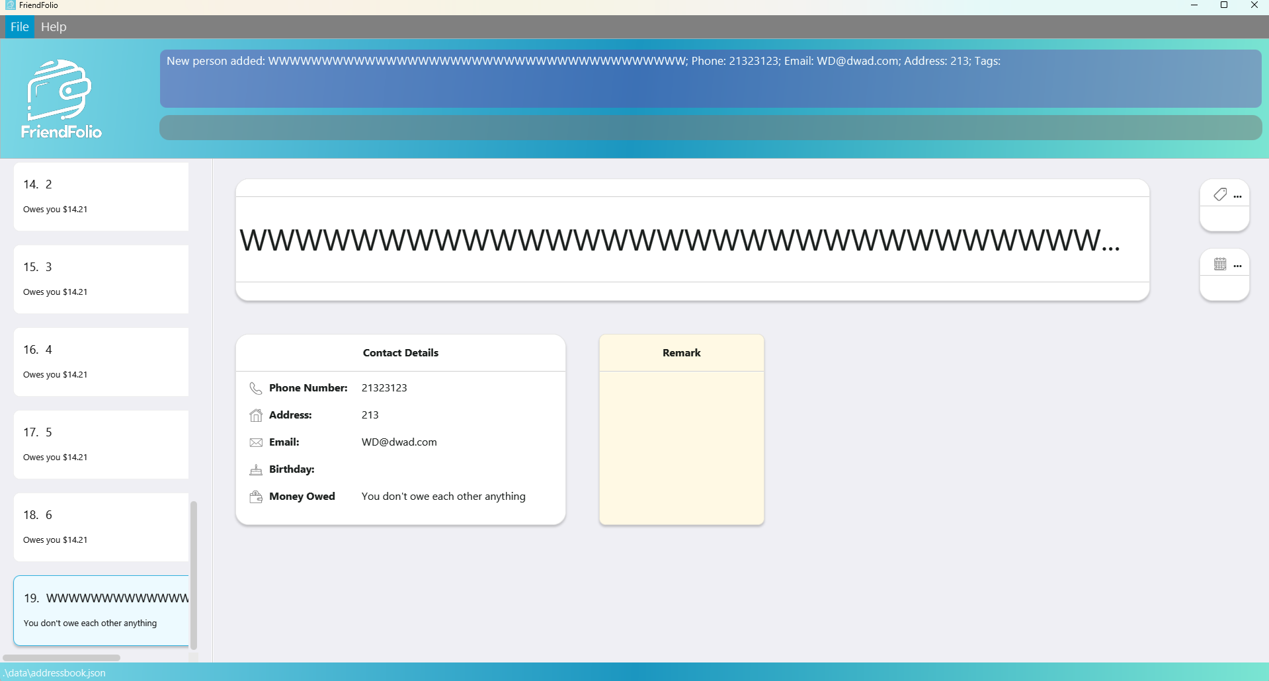Click the house icon beside Address

pos(256,415)
